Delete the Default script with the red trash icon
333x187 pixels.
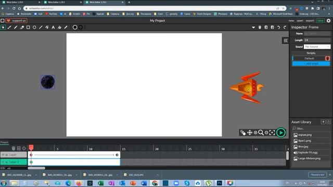[327, 58]
